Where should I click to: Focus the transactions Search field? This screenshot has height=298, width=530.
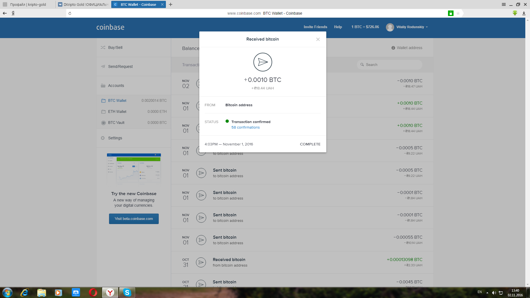coord(389,65)
